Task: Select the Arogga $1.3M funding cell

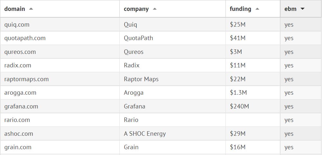Action: 238,93
